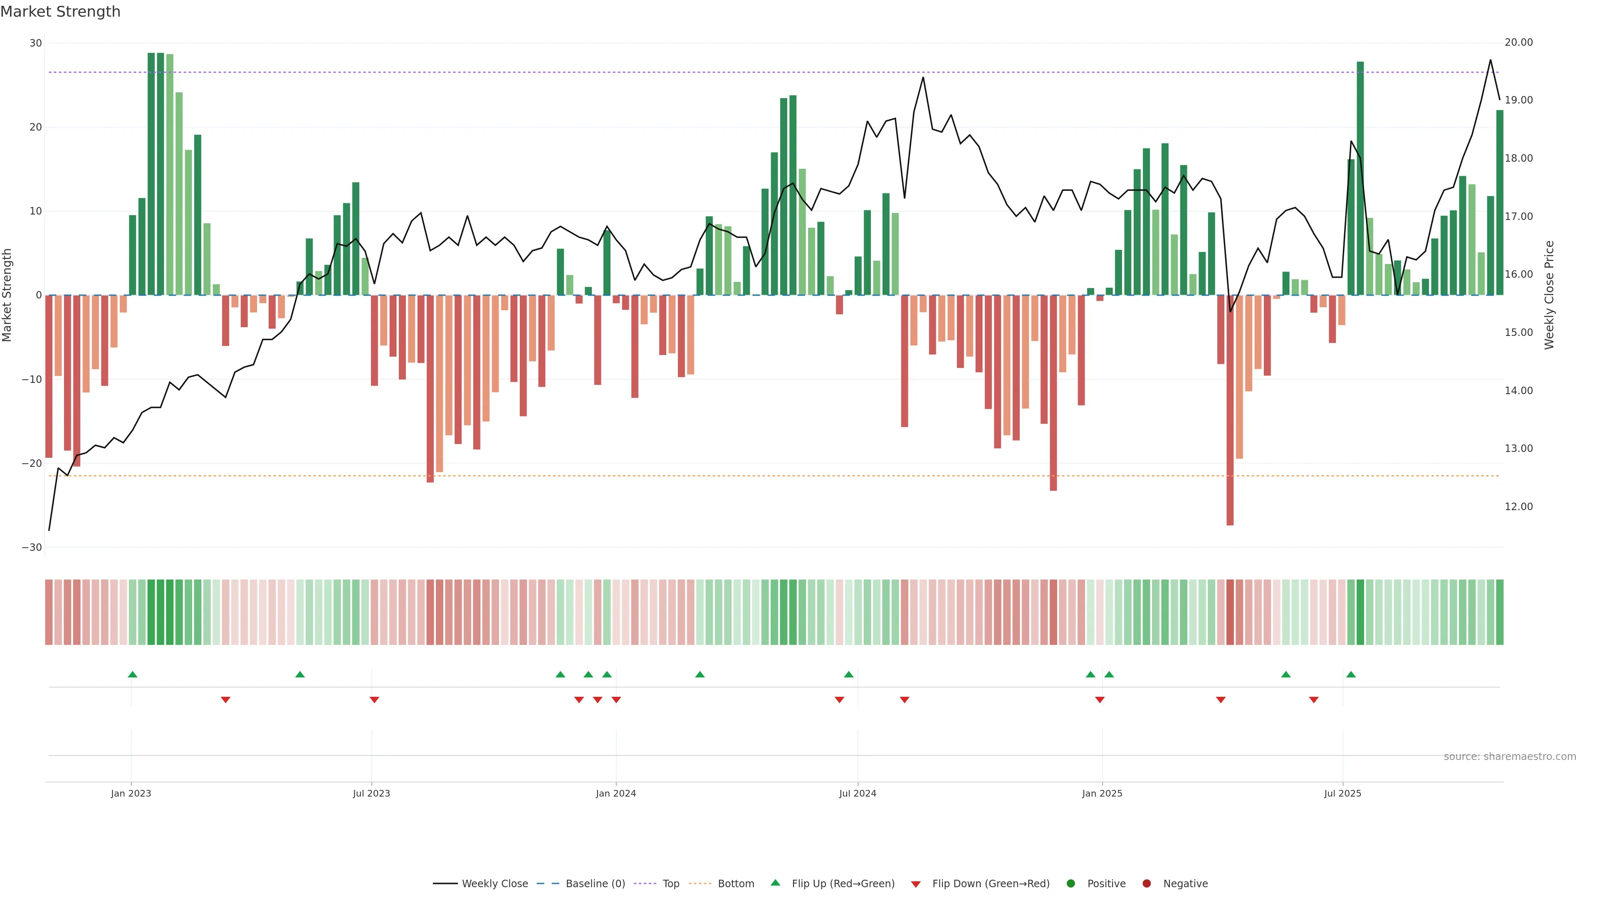Viewport: 1597px width, 898px height.
Task: Click the red flip-down marker at Jul 2023
Action: (x=374, y=700)
